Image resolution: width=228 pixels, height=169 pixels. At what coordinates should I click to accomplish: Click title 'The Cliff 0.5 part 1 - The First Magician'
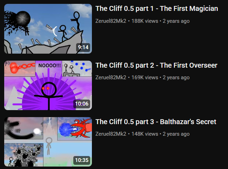coord(156,8)
